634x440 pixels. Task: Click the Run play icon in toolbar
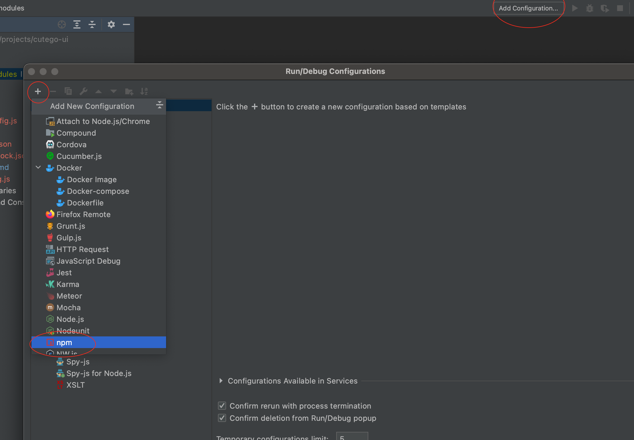[575, 8]
